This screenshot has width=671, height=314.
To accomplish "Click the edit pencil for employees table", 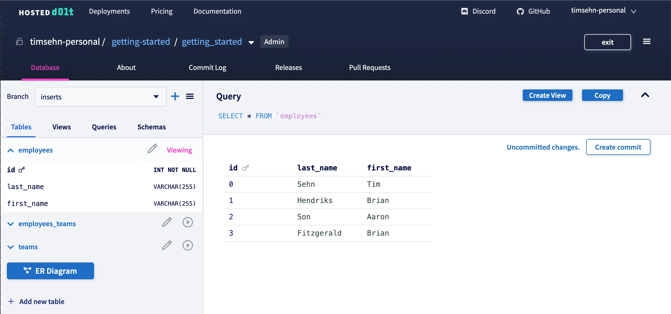I will click(x=152, y=149).
